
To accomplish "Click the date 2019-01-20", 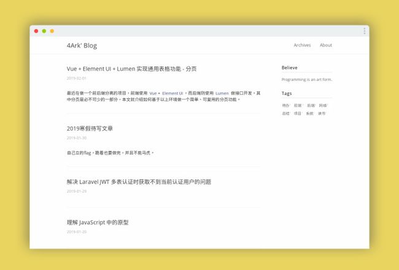I will [x=77, y=232].
